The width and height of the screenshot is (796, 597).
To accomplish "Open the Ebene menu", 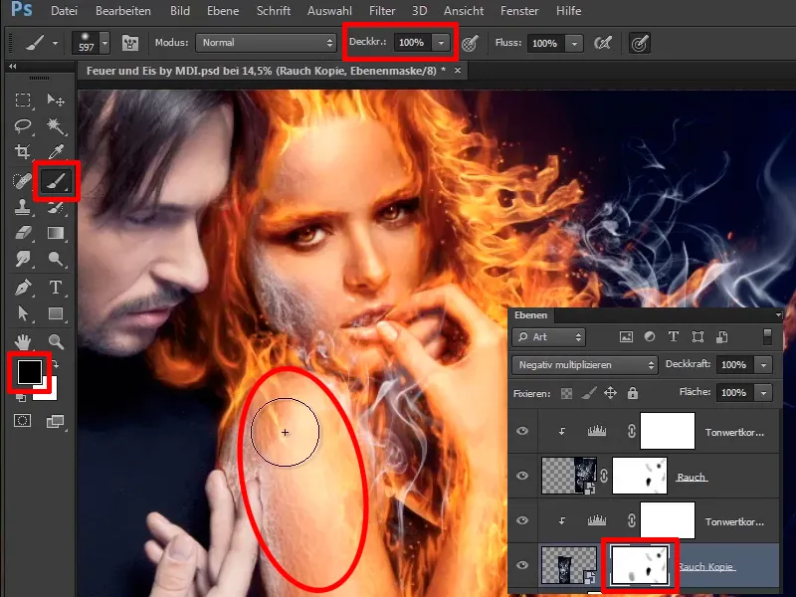I will point(223,11).
